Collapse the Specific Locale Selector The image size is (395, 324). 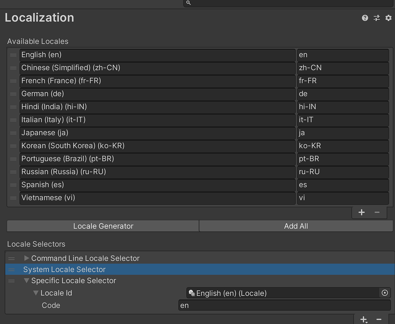26,281
